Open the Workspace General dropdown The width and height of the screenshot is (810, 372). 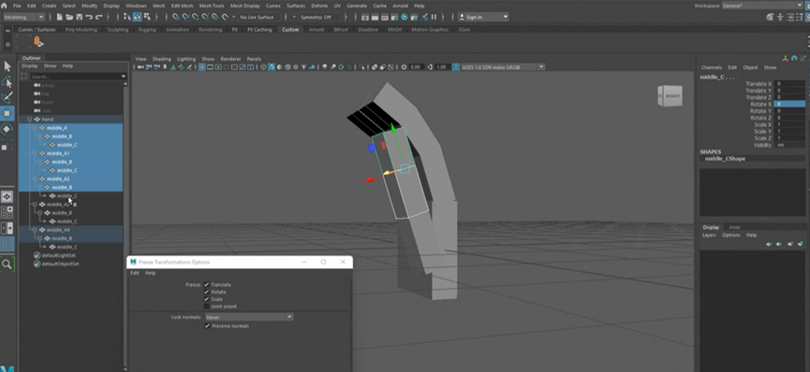(763, 6)
